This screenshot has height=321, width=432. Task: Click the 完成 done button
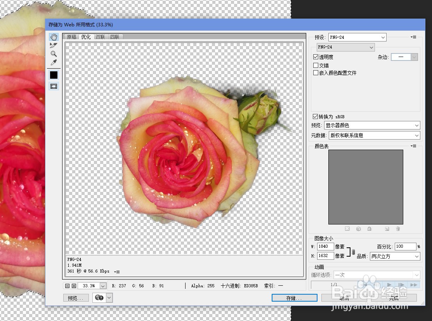click(394, 298)
